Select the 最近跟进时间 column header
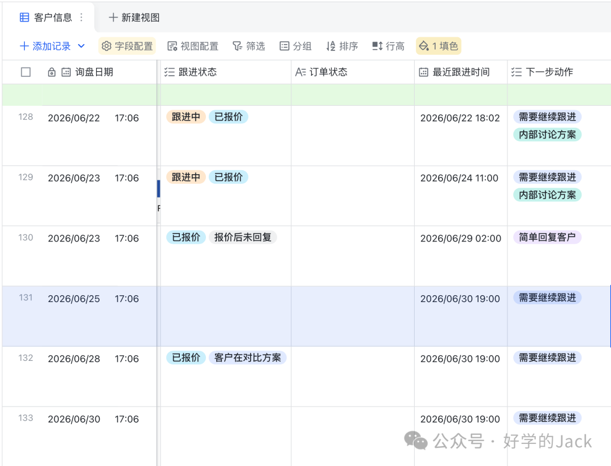Screen dimensions: 611x466 (461, 72)
